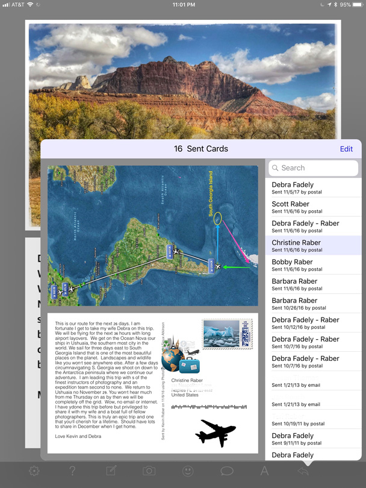366x488 pixels.
Task: Select Debra Fadely card sent 11/5/17
Action: [313, 187]
